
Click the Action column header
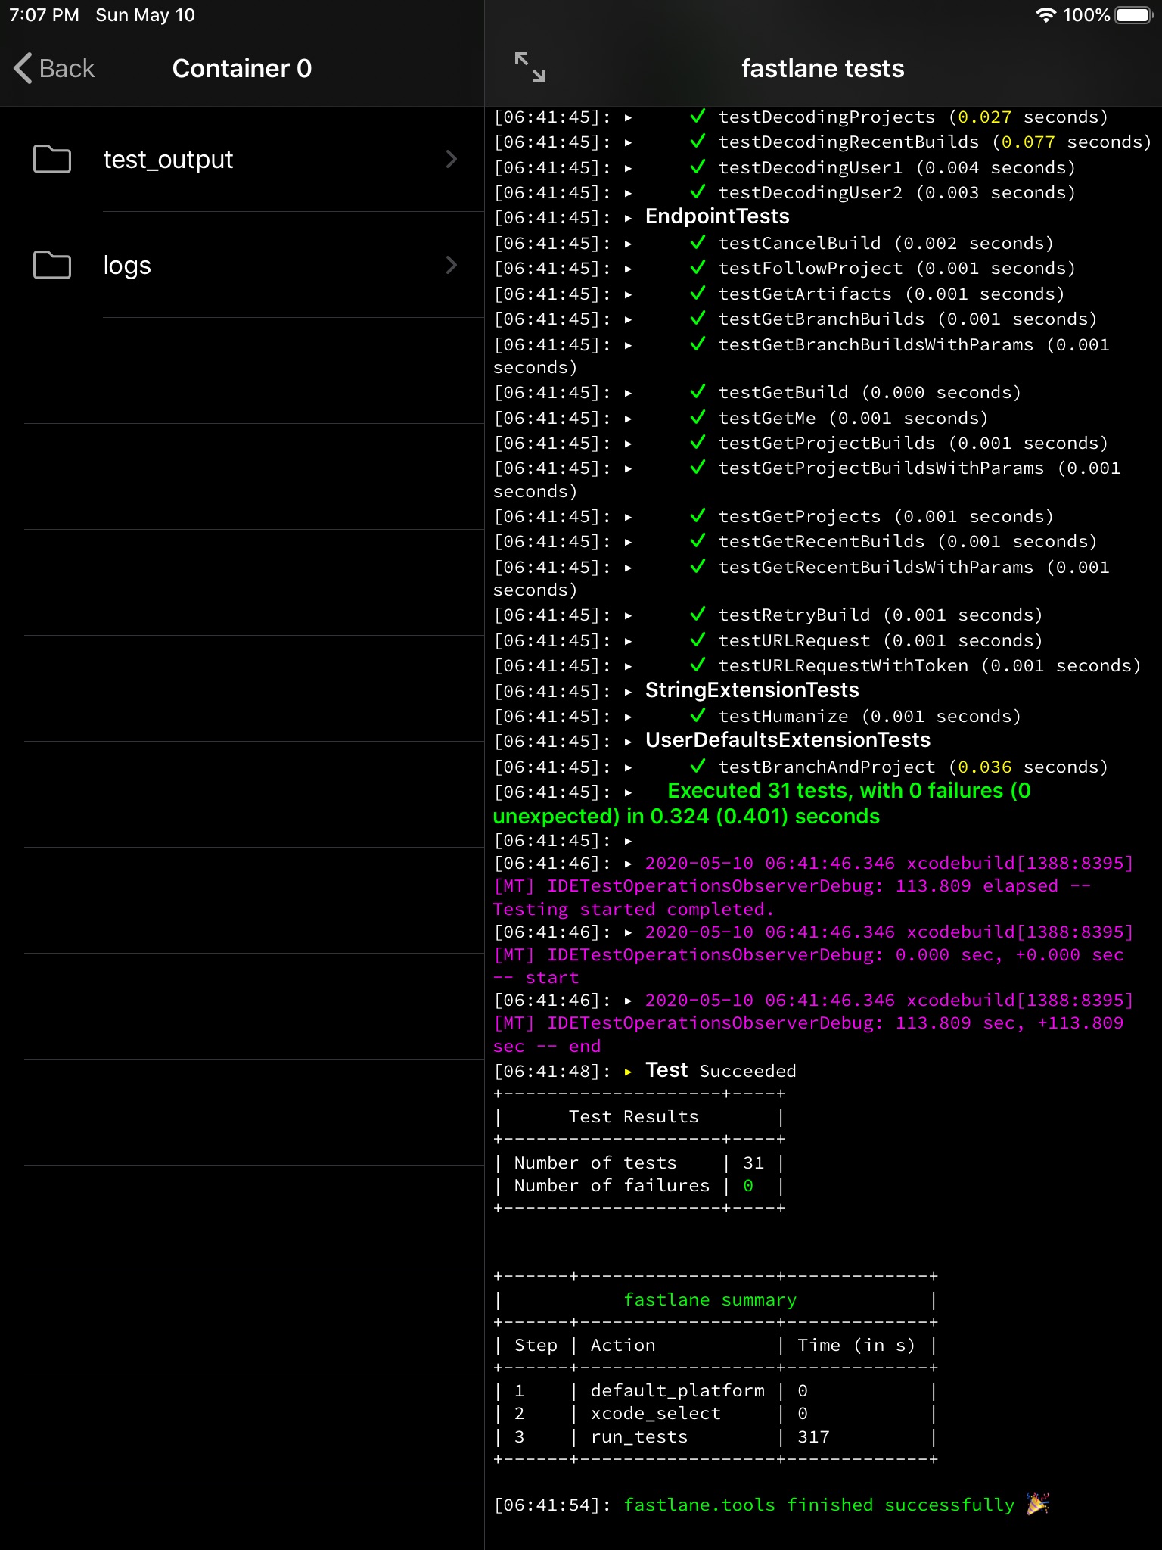click(623, 1346)
